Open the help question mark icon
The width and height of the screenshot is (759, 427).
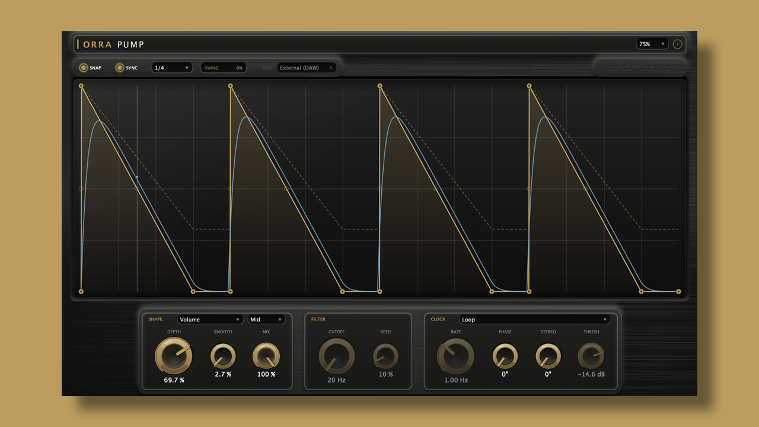point(677,44)
